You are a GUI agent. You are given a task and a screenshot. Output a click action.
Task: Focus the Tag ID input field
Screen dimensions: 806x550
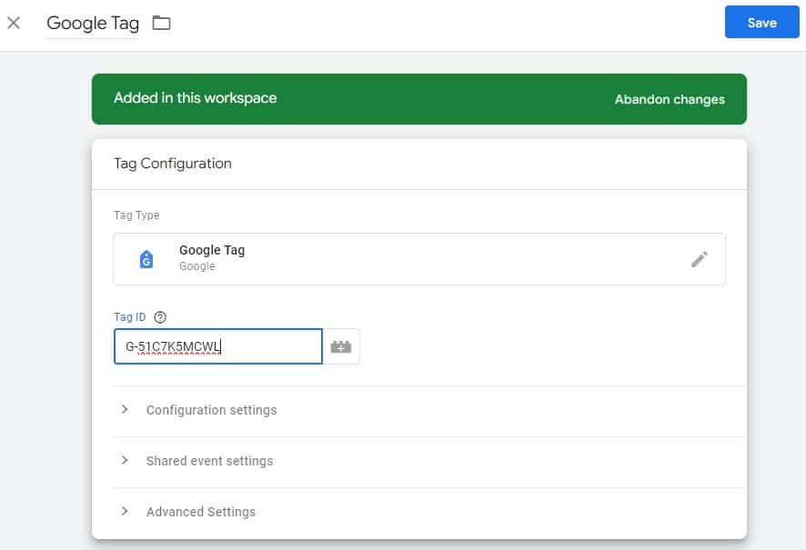pos(218,346)
